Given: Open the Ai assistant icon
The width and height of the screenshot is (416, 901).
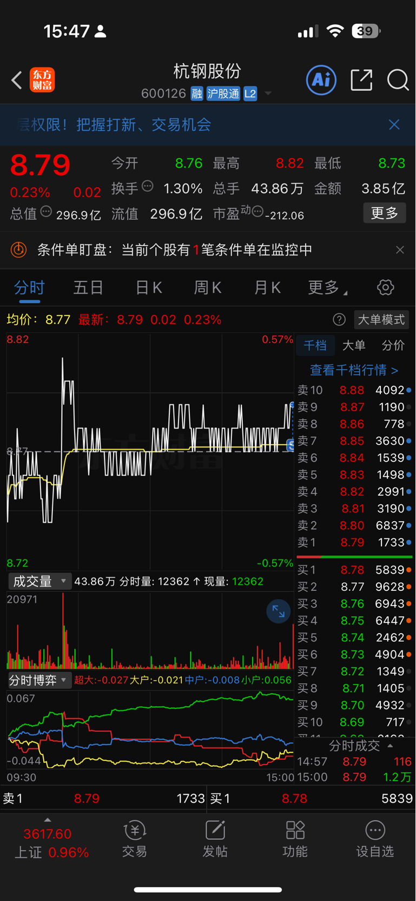Looking at the screenshot, I should pos(321,80).
